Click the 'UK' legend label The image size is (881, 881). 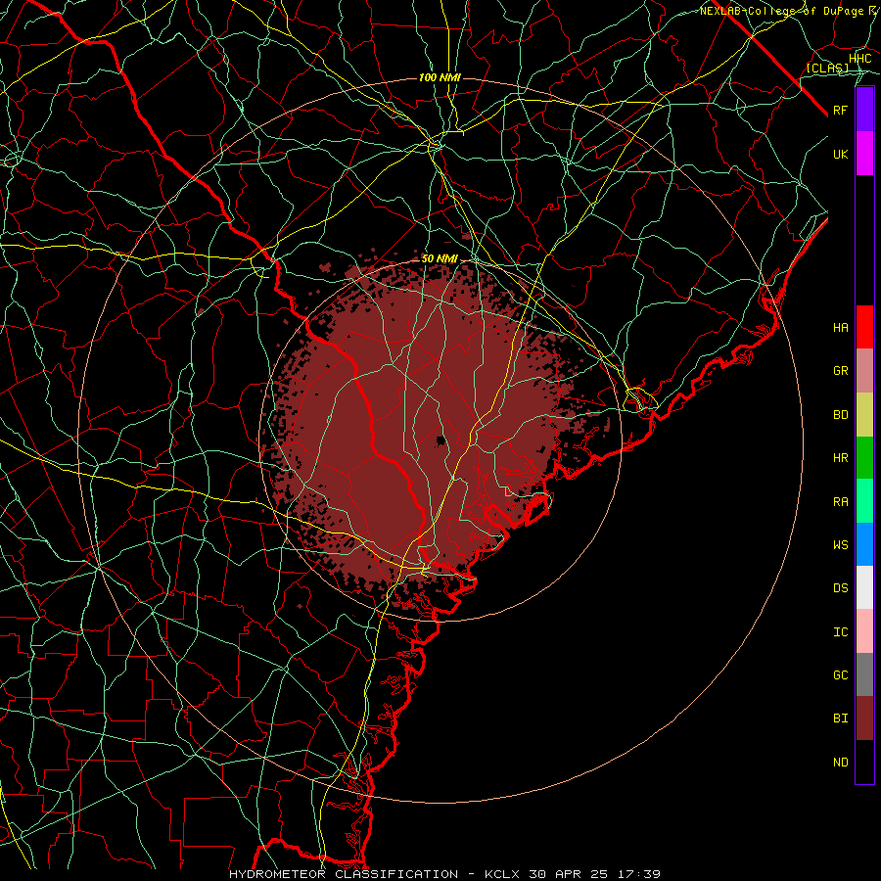pos(841,154)
